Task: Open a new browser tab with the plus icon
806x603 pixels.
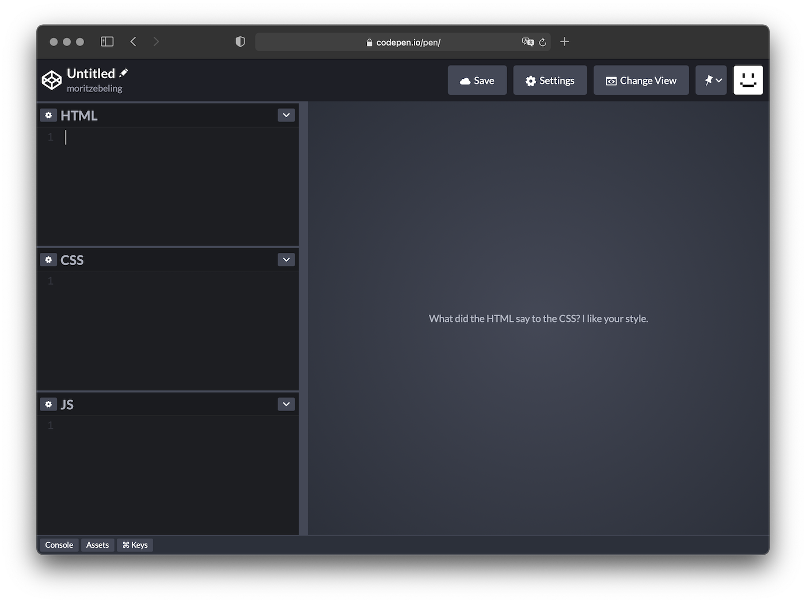Action: (x=564, y=41)
